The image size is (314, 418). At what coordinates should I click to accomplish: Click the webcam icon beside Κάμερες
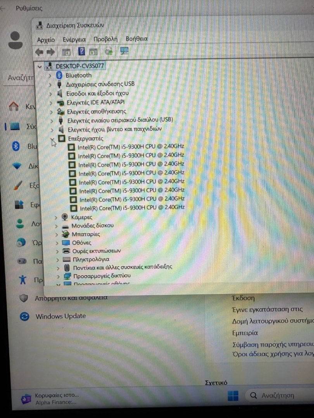click(65, 217)
